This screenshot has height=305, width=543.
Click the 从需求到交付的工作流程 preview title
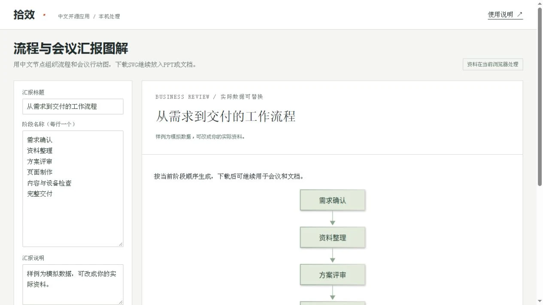[x=226, y=116]
